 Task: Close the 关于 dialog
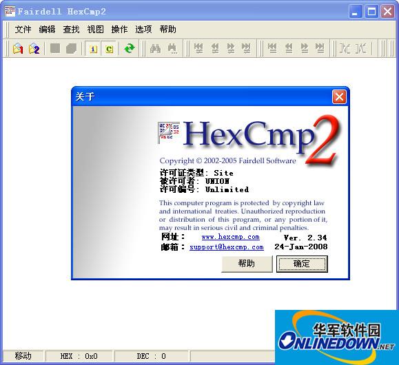339,97
